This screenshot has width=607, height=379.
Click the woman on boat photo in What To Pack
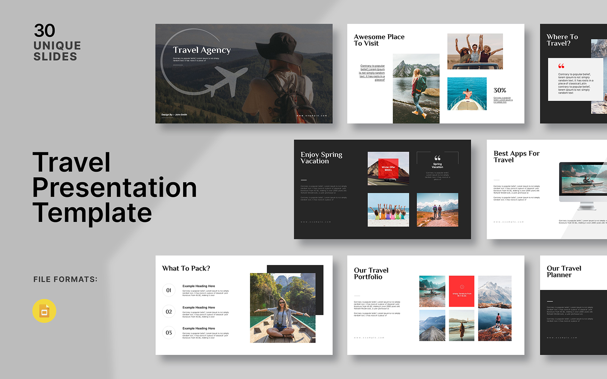(283, 308)
